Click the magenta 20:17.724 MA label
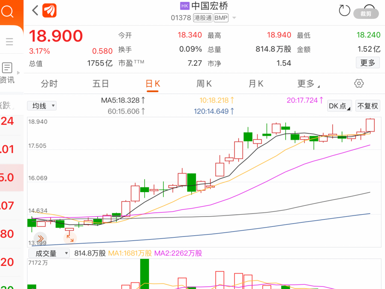 click(305, 100)
